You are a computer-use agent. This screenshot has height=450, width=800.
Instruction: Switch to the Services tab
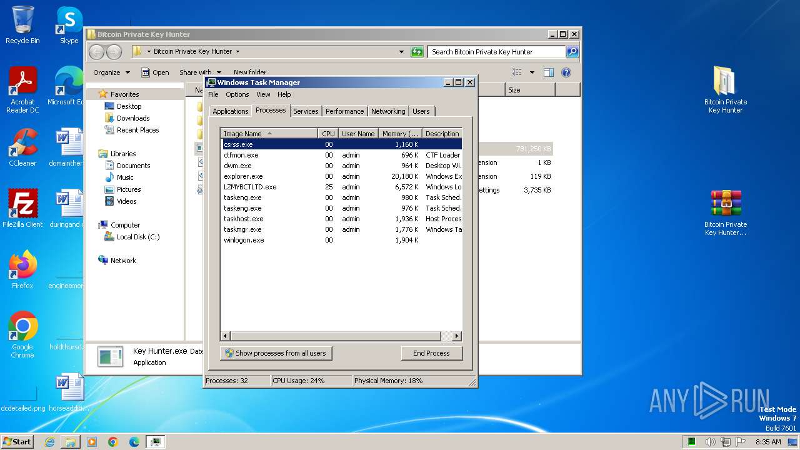pyautogui.click(x=306, y=111)
